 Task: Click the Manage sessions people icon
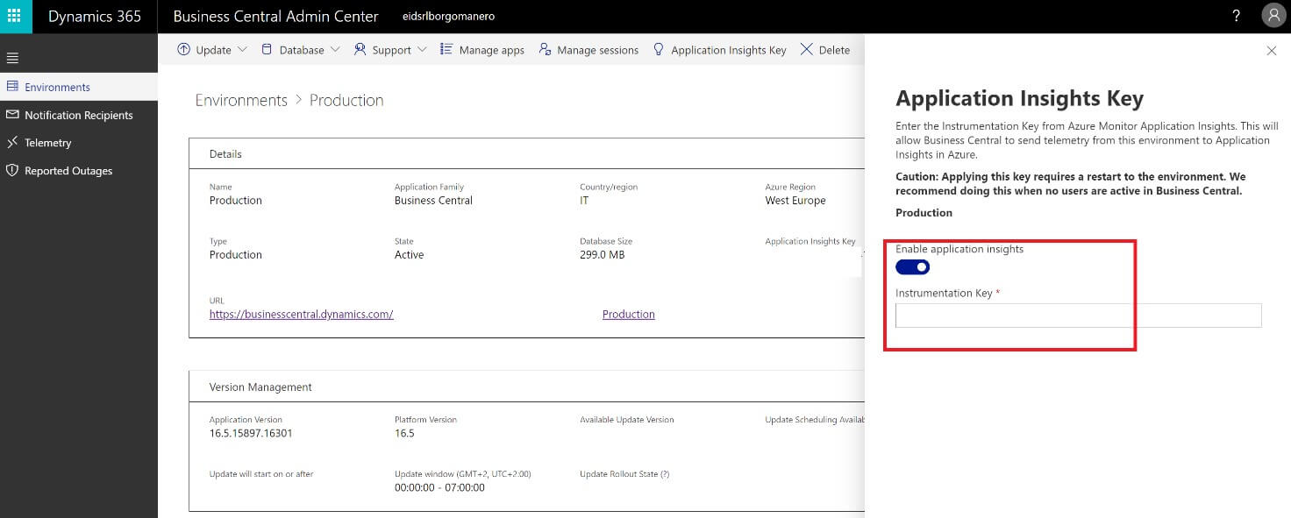pyautogui.click(x=545, y=50)
